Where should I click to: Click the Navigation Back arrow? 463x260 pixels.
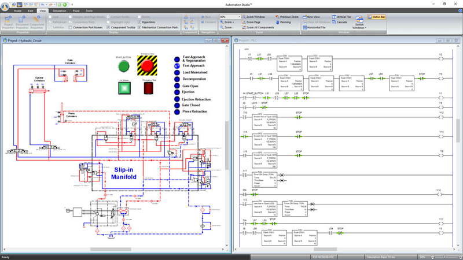click(x=206, y=17)
